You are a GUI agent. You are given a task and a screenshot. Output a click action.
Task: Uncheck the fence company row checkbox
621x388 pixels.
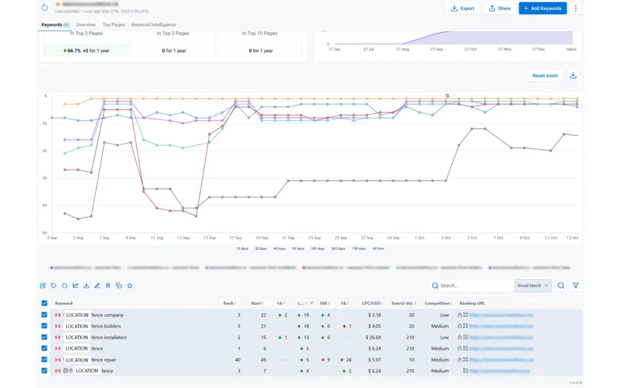coord(44,315)
